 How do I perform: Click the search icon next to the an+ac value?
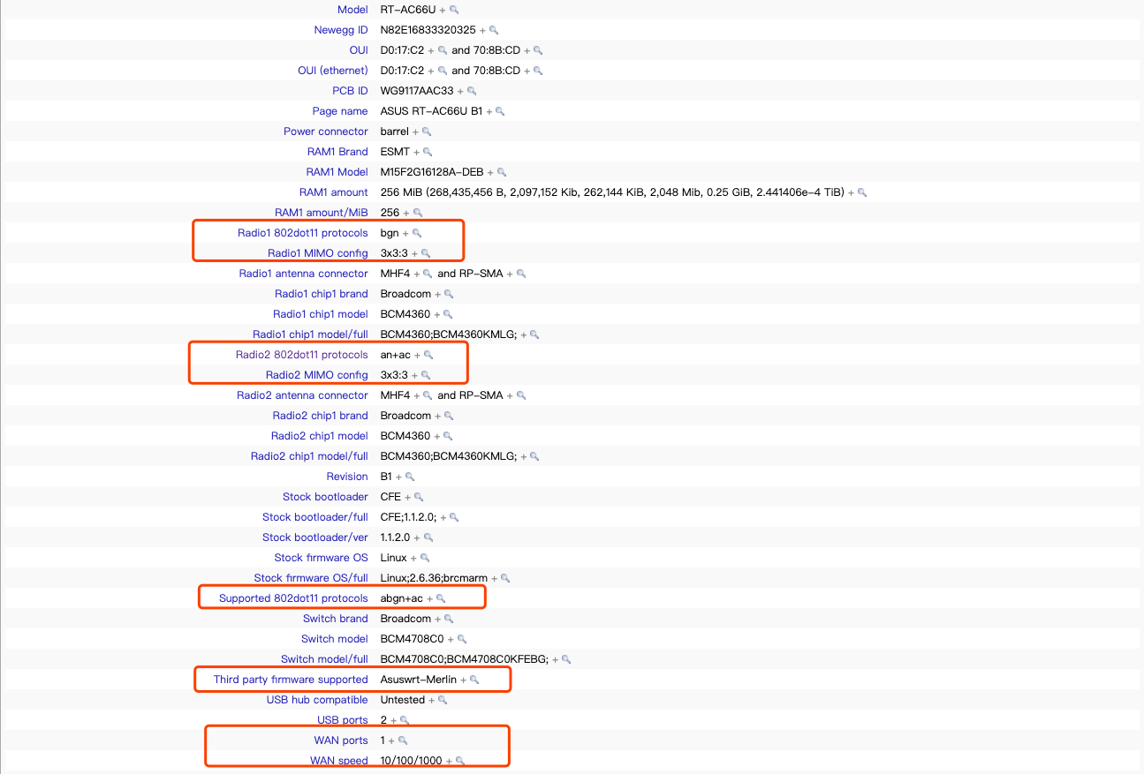(x=428, y=355)
